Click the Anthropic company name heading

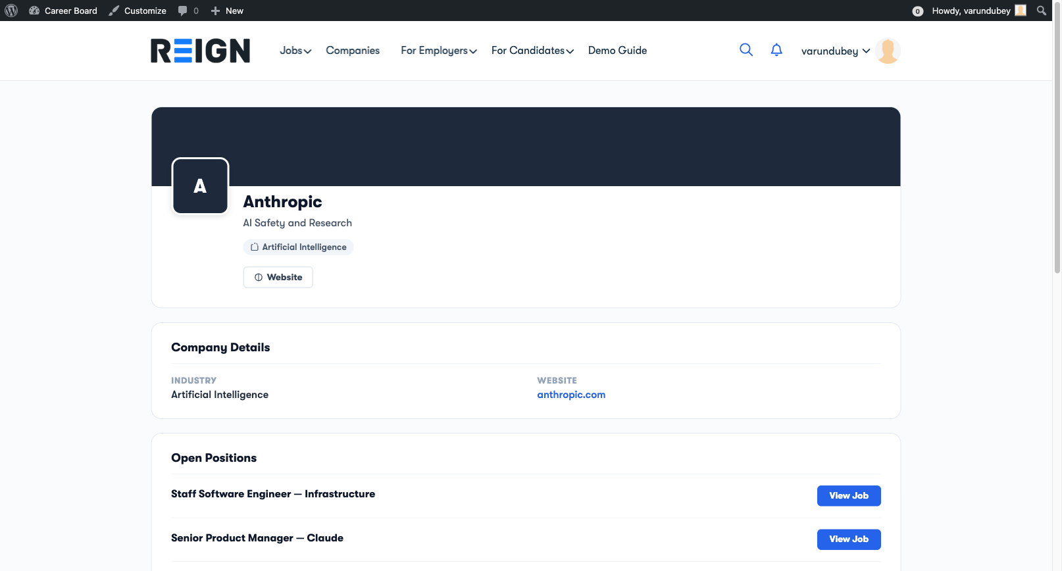point(282,202)
